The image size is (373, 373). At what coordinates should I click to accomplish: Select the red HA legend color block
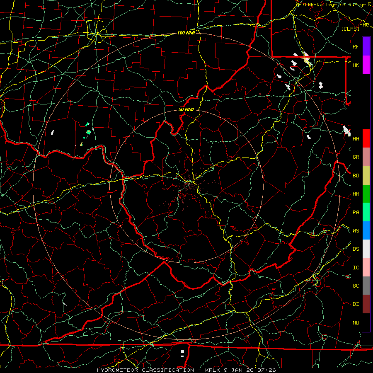366,138
